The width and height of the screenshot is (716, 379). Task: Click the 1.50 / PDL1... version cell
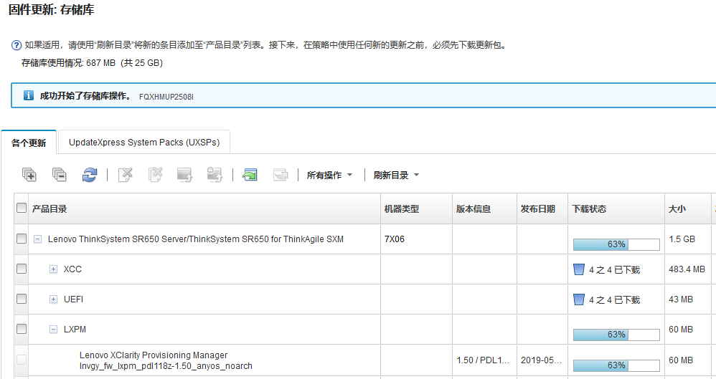[483, 360]
